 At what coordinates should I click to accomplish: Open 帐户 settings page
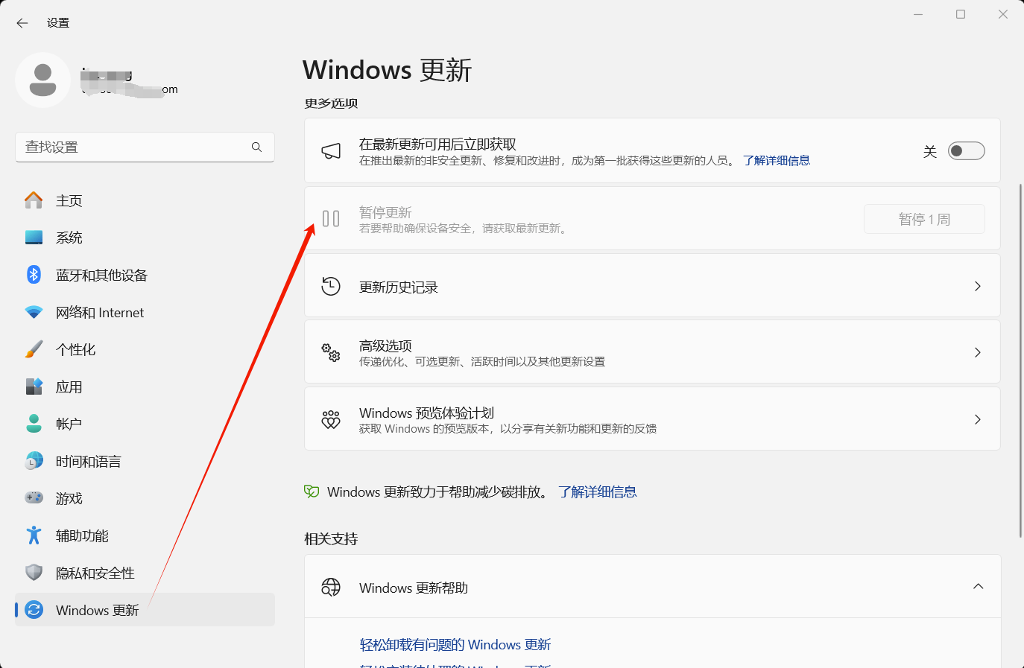[x=145, y=424]
